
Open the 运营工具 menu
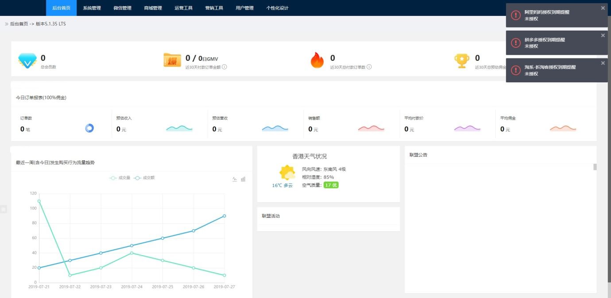coord(183,8)
